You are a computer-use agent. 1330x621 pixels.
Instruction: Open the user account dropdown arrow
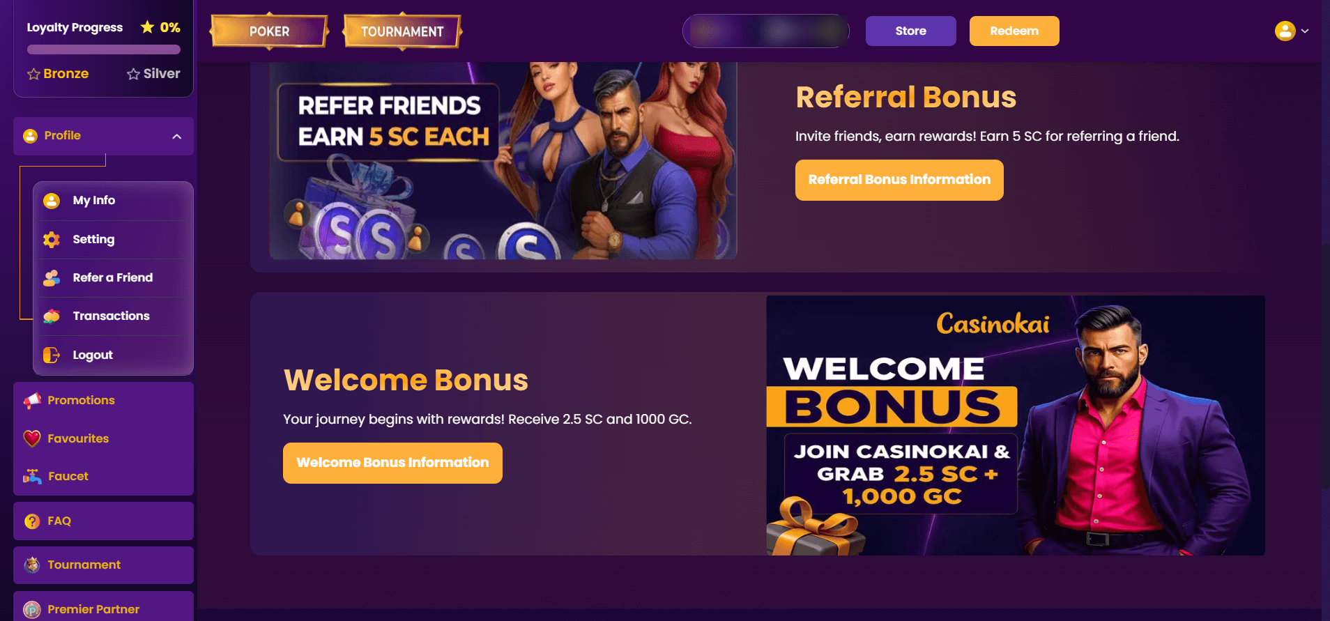coord(1305,31)
